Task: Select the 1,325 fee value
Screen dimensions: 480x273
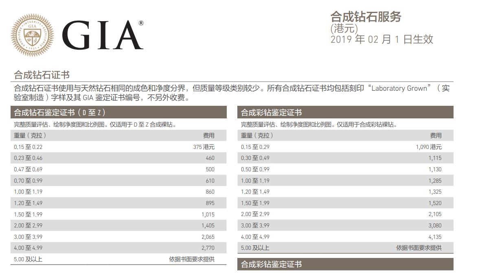Action: [x=435, y=192]
